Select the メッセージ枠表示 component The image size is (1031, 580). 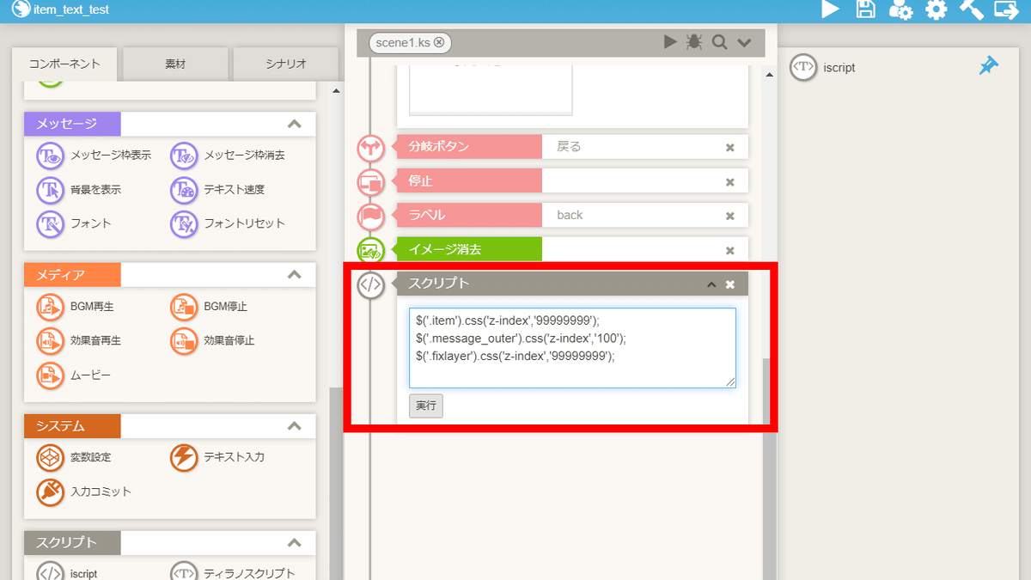[95, 156]
